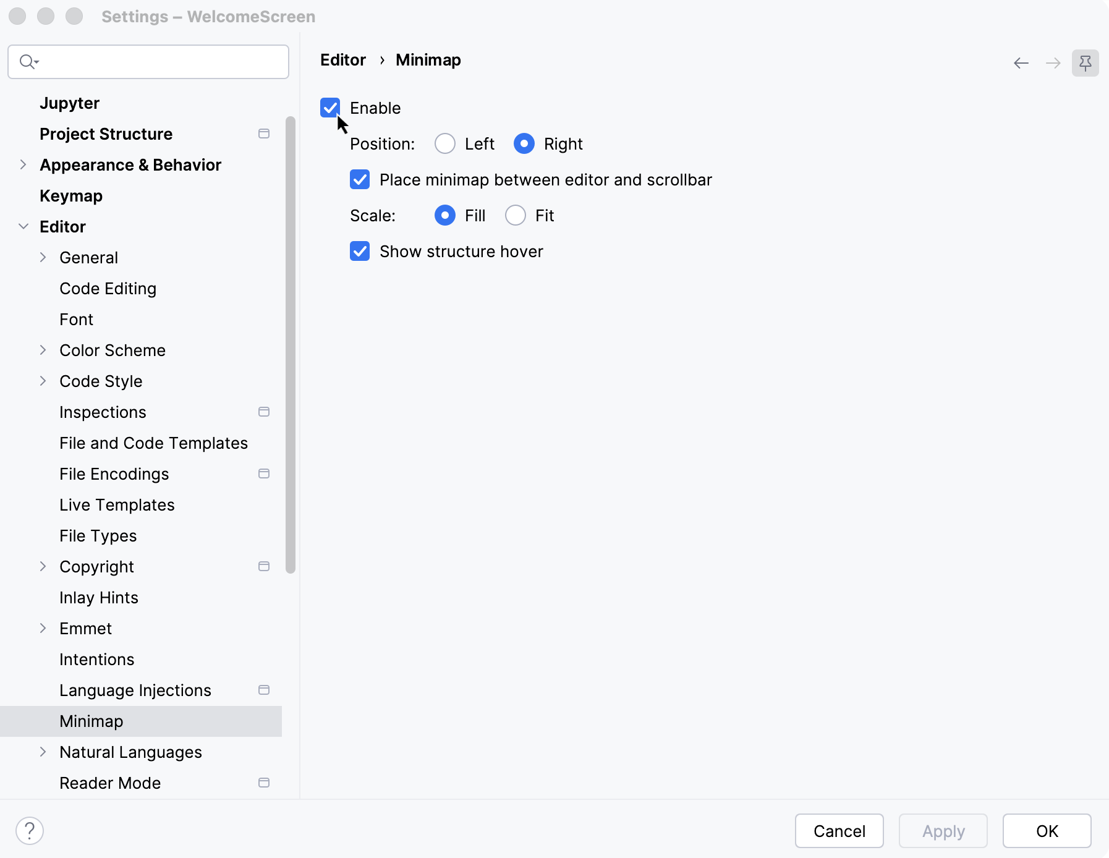Click Editor in the breadcrumb

point(343,60)
